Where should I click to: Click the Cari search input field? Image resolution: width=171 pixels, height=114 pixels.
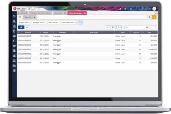135,27
